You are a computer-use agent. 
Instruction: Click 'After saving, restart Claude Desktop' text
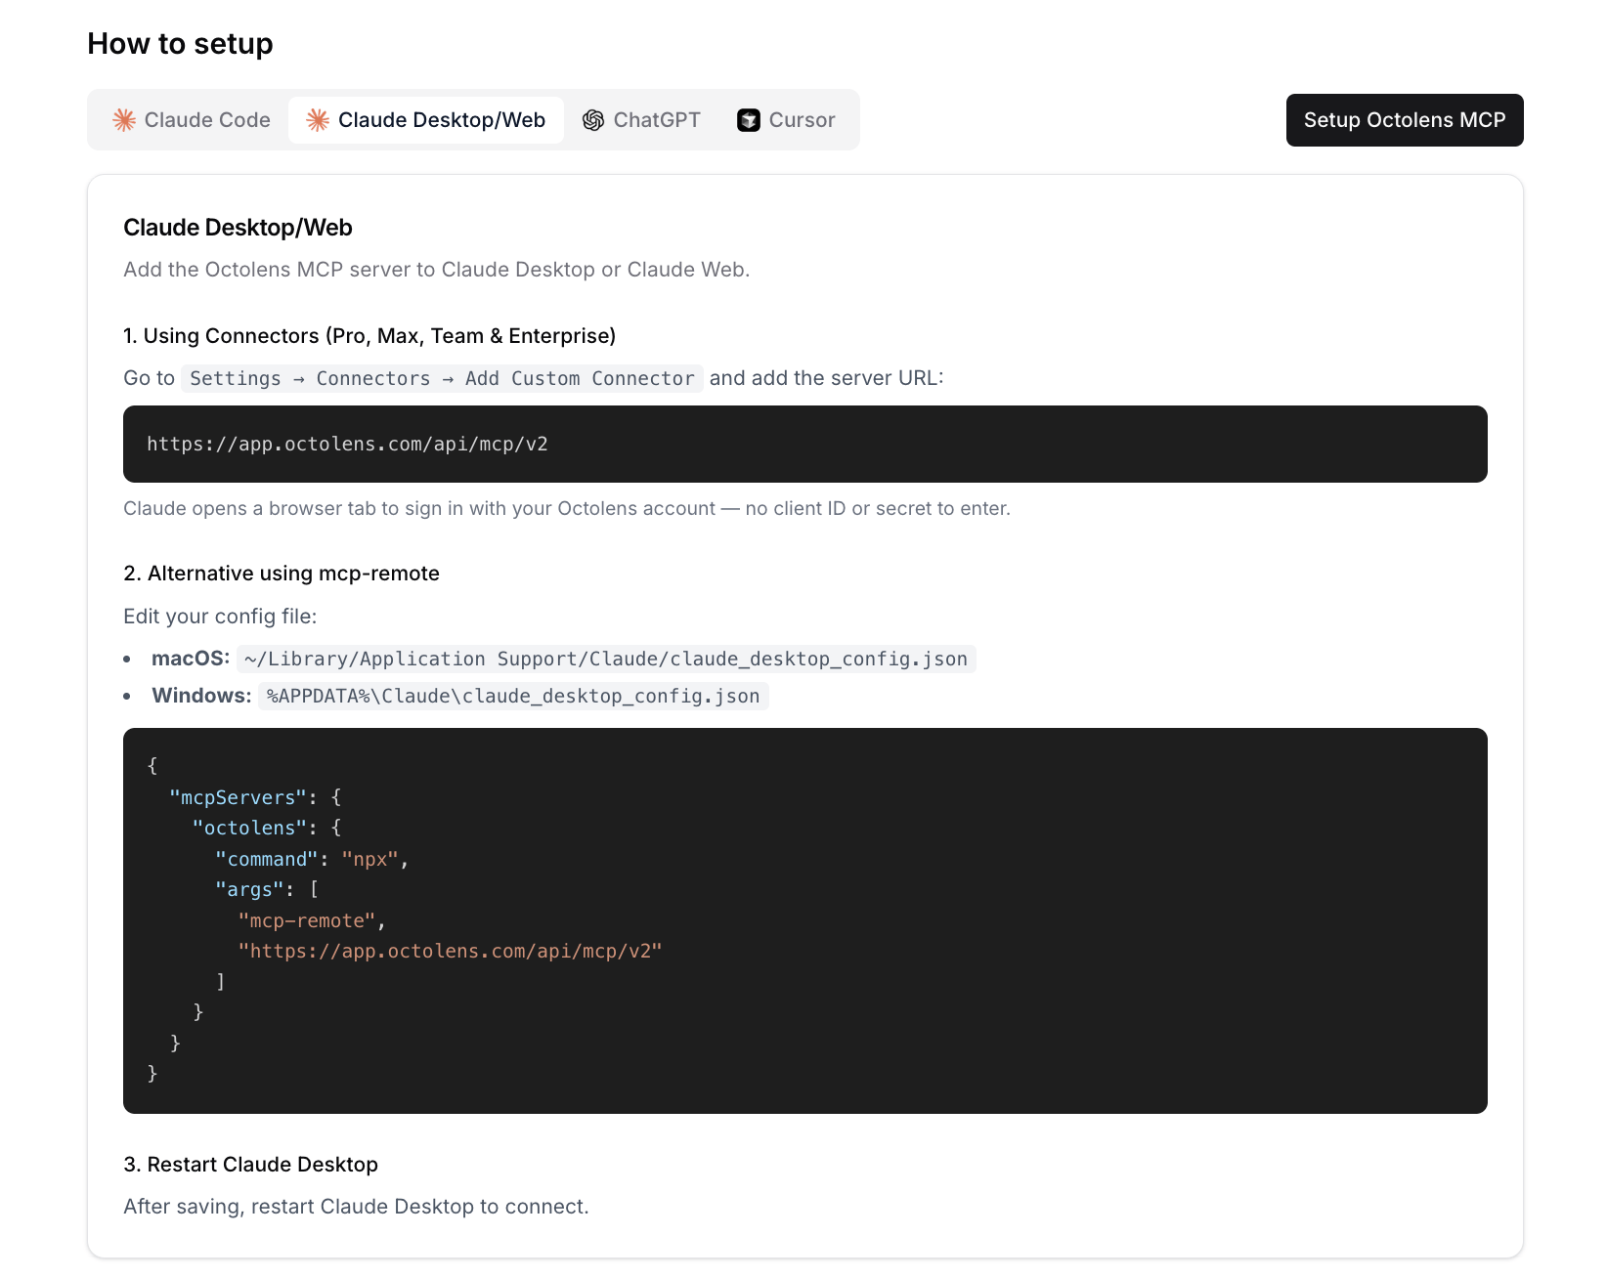pyautogui.click(x=356, y=1207)
